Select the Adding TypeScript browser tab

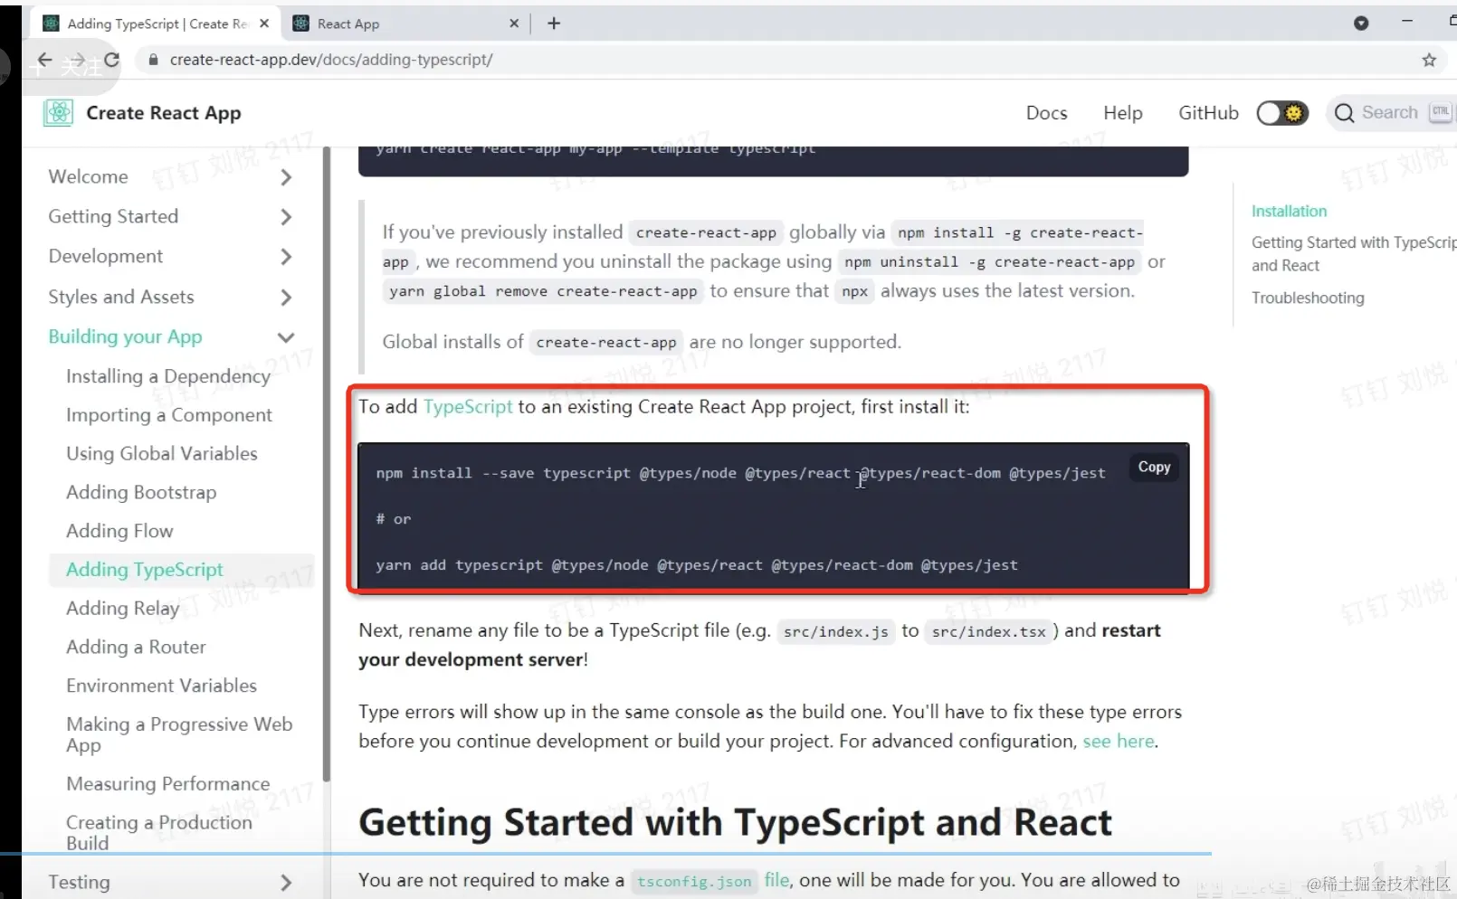(x=154, y=24)
